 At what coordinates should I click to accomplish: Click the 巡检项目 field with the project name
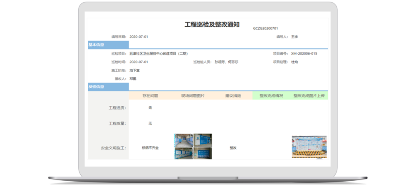(158, 54)
